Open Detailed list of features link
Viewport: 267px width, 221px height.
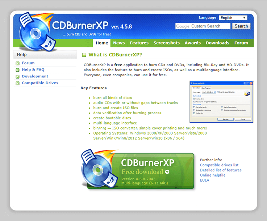tap(221, 170)
